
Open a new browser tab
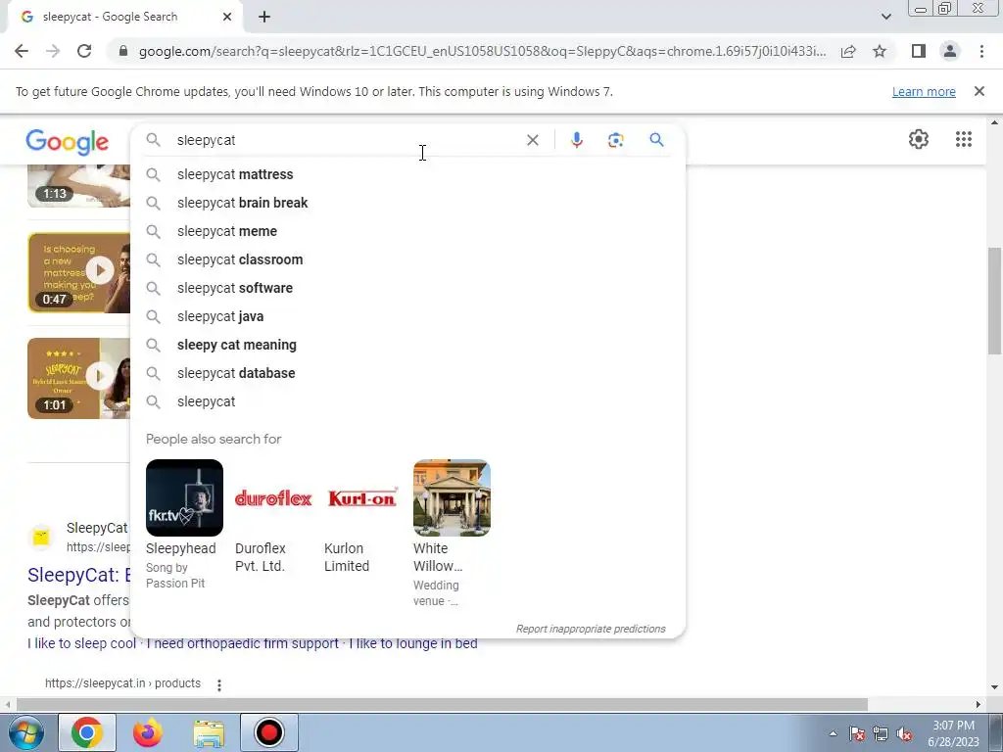264,18
